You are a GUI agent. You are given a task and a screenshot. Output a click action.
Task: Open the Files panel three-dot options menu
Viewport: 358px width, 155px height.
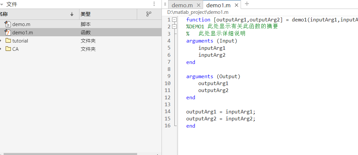(x=154, y=4)
